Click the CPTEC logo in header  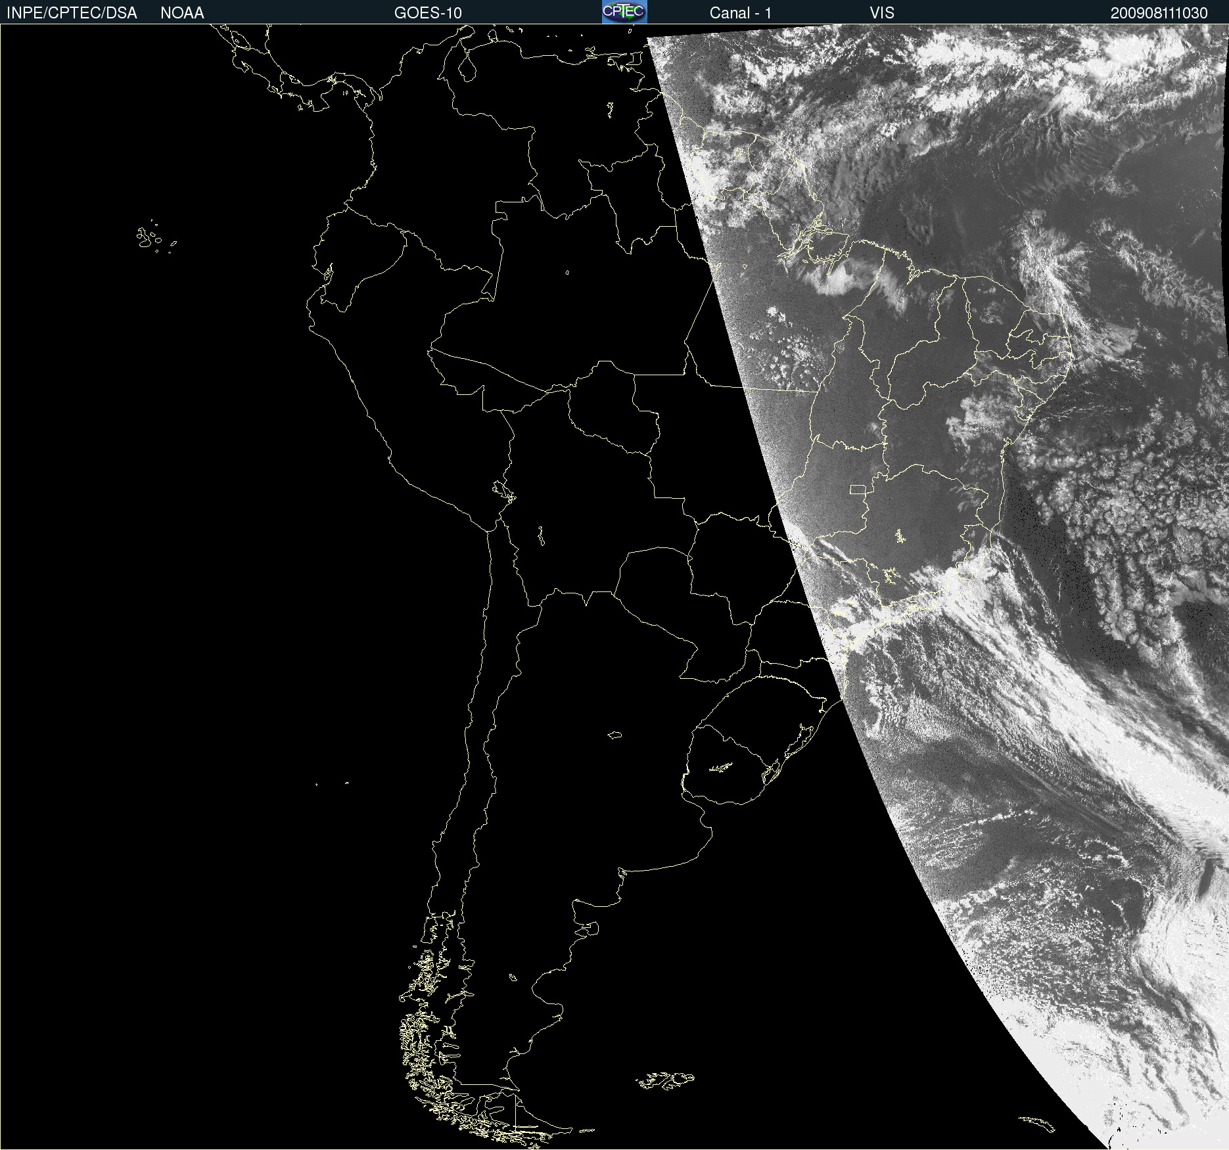coord(624,12)
